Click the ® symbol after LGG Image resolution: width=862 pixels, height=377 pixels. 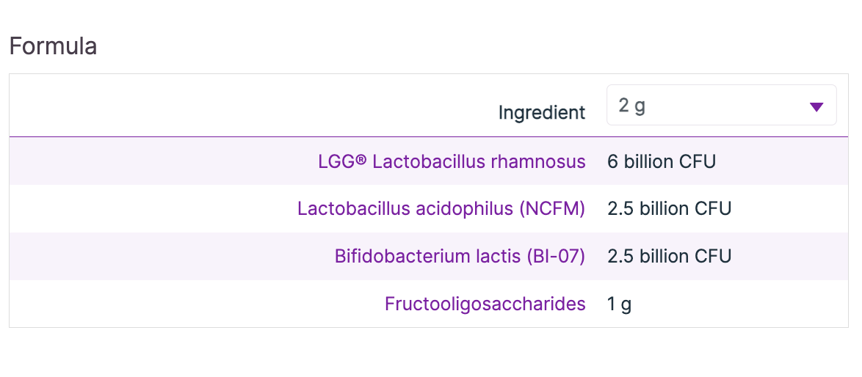[361, 161]
